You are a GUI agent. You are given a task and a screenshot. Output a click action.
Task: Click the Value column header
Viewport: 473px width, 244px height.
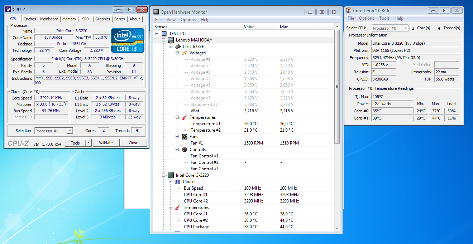[x=260, y=27]
